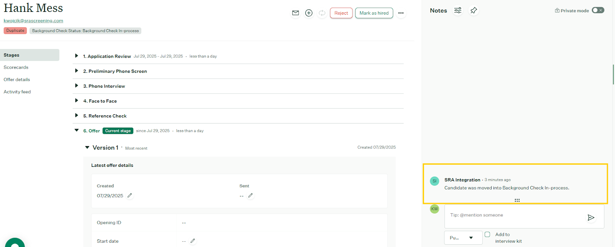Click the plus circle add icon

pyautogui.click(x=309, y=13)
